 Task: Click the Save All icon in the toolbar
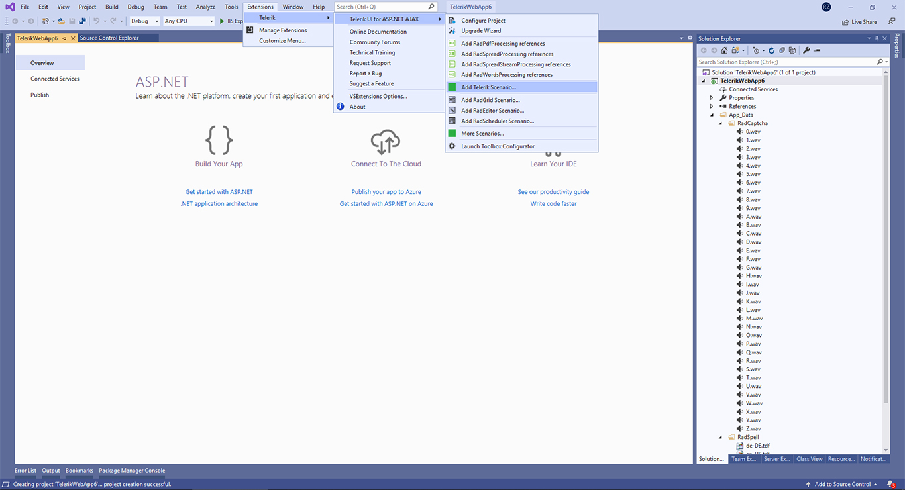click(83, 21)
